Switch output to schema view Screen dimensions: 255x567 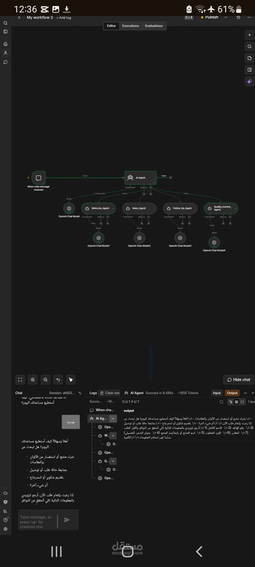tap(231, 402)
